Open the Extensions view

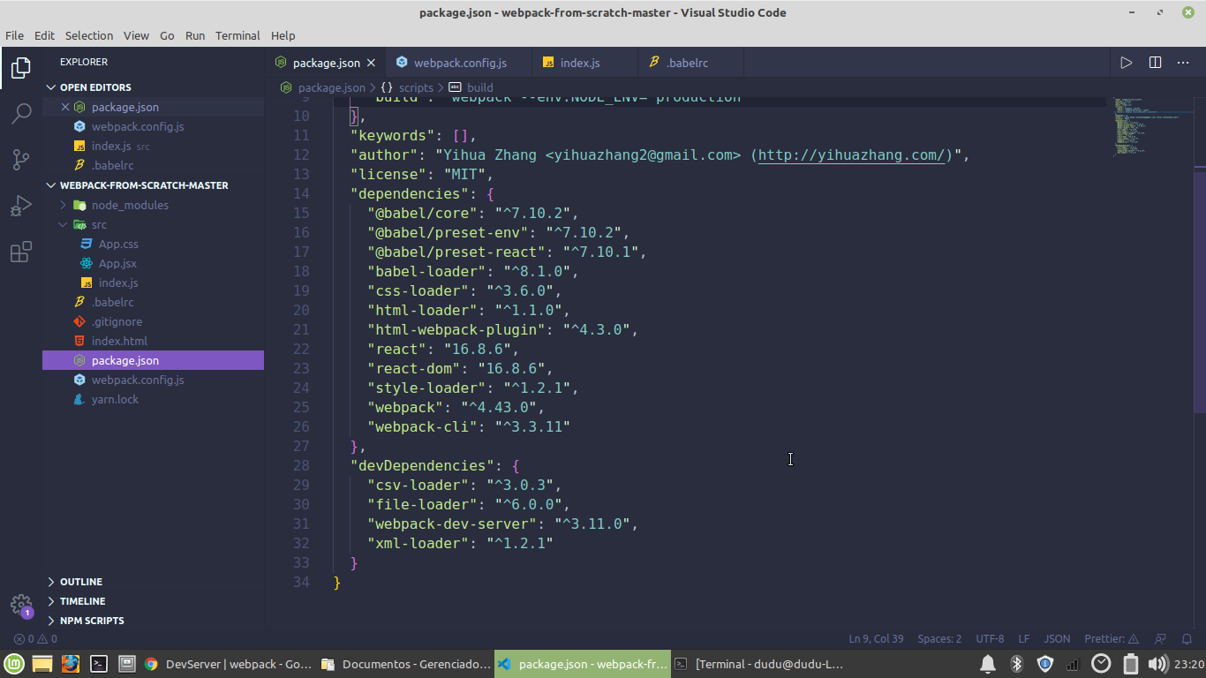(20, 252)
